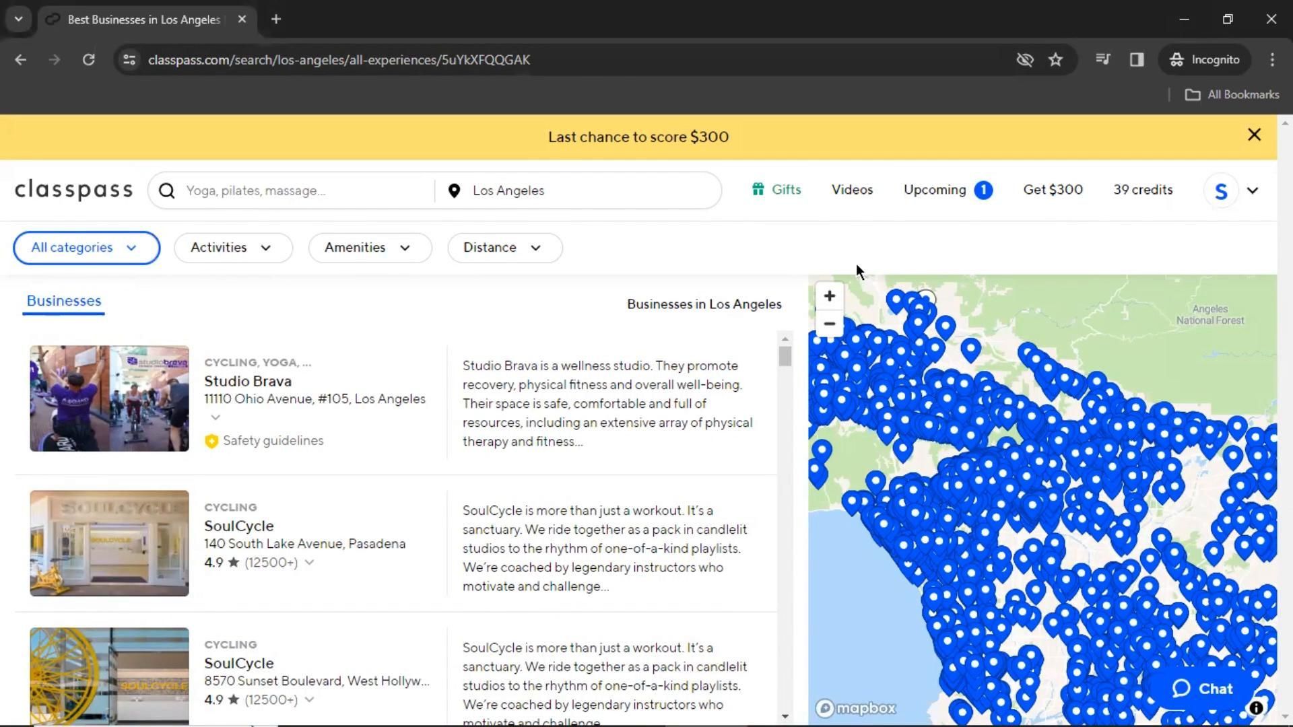Zoom out the map with minus button
Image resolution: width=1293 pixels, height=727 pixels.
pyautogui.click(x=829, y=324)
